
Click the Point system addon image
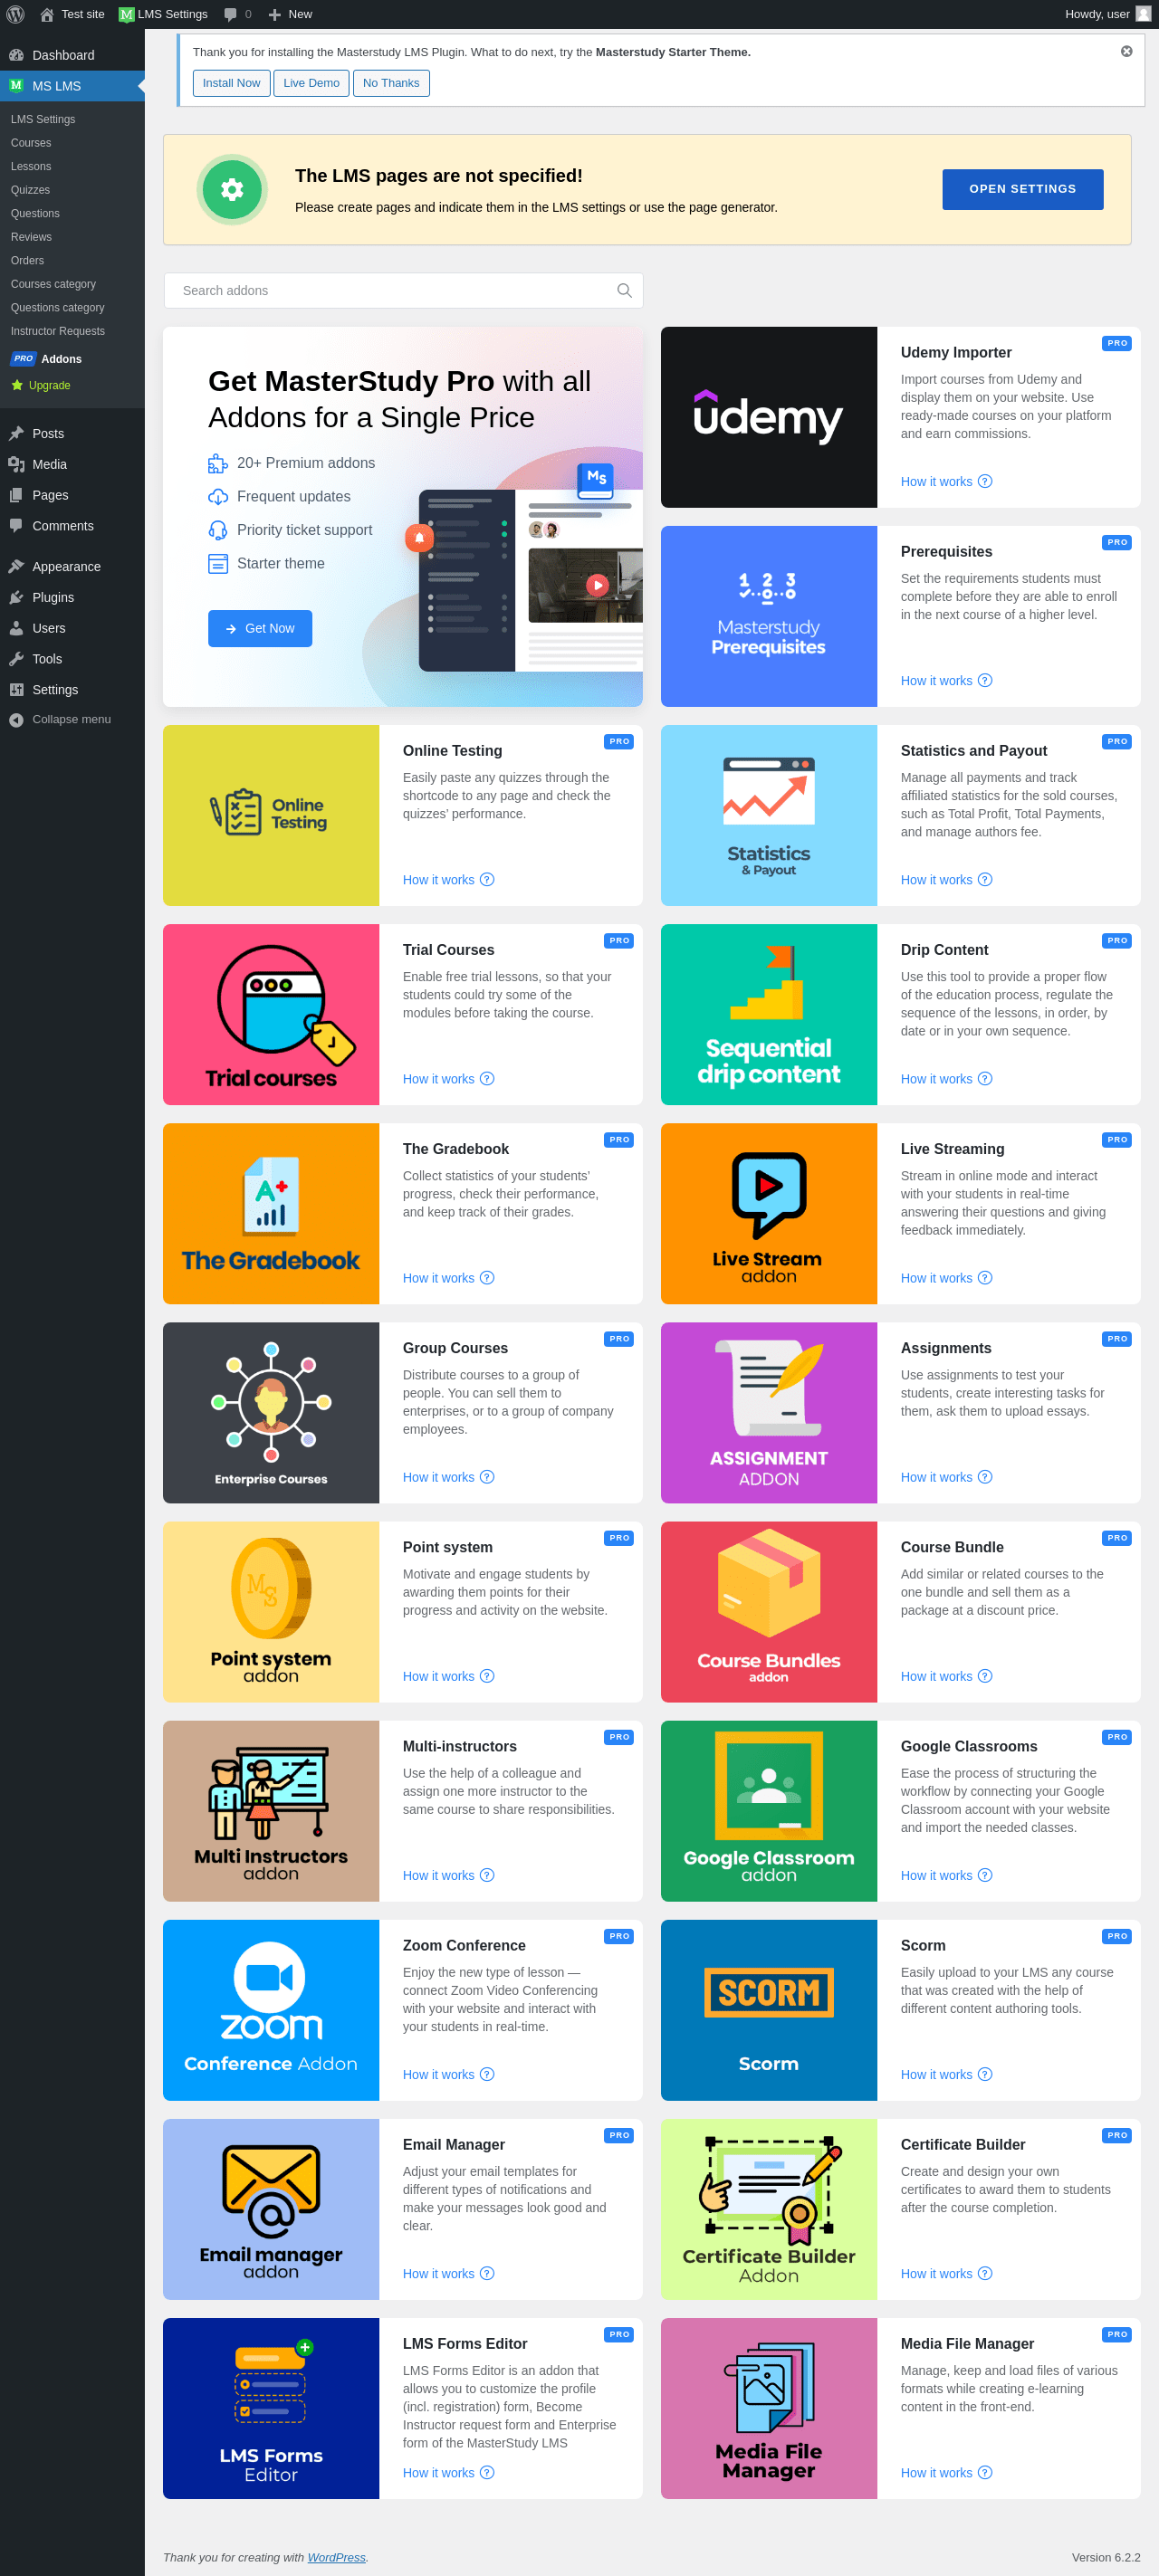click(271, 1611)
